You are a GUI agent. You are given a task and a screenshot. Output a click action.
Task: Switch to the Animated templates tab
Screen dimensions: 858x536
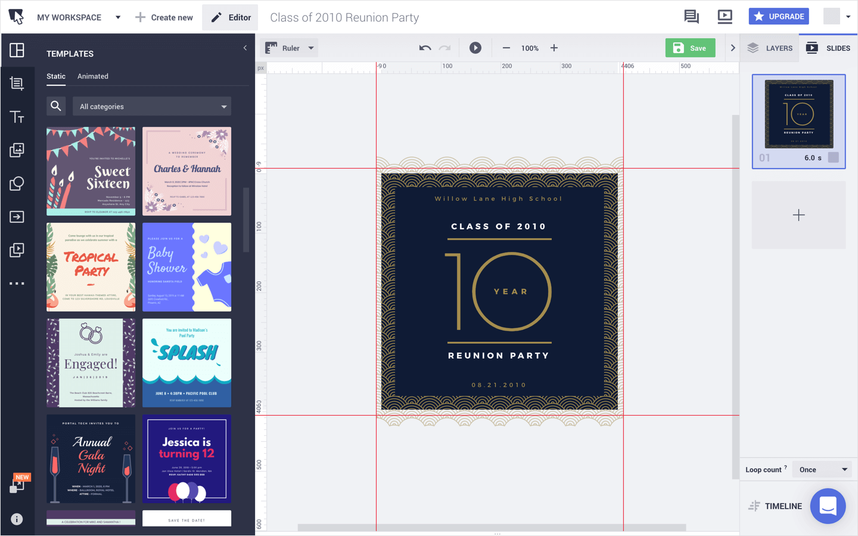point(92,76)
